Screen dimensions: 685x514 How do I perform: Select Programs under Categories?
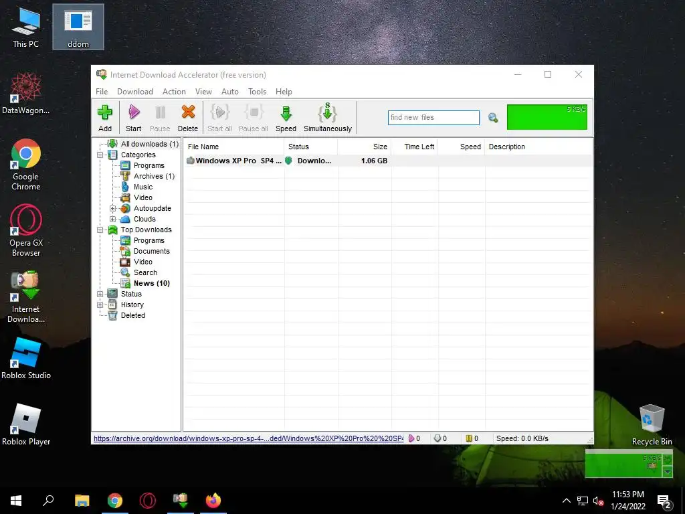click(149, 165)
